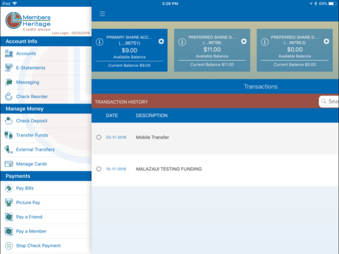Open the hamburger menu icon
The width and height of the screenshot is (339, 254).
[103, 14]
